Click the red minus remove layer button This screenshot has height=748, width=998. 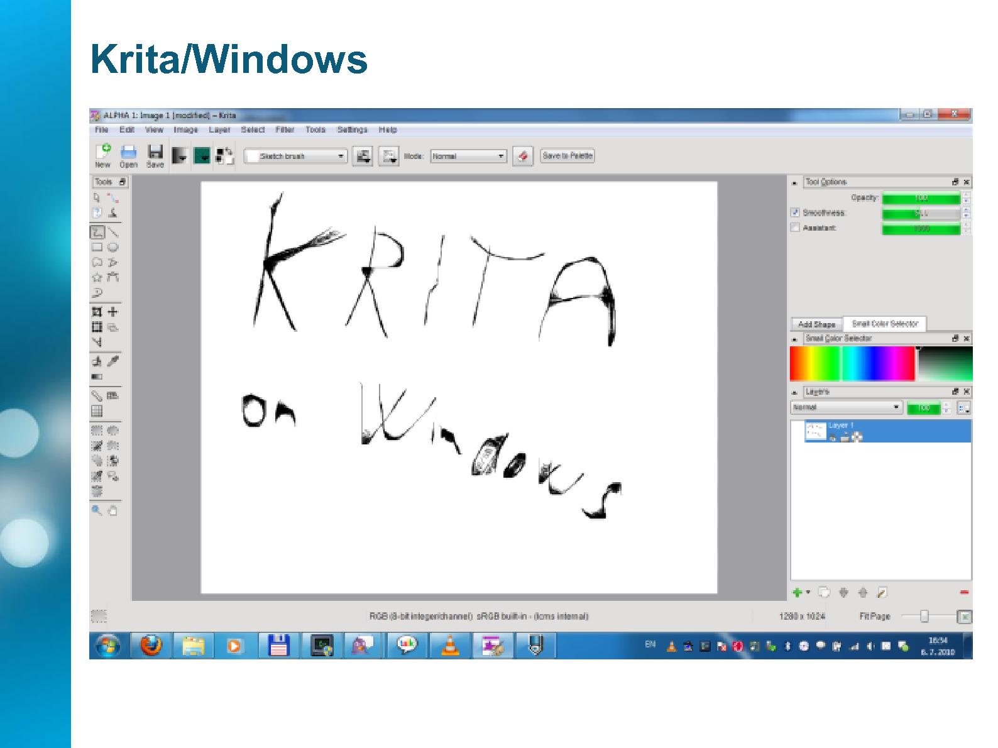coord(965,592)
